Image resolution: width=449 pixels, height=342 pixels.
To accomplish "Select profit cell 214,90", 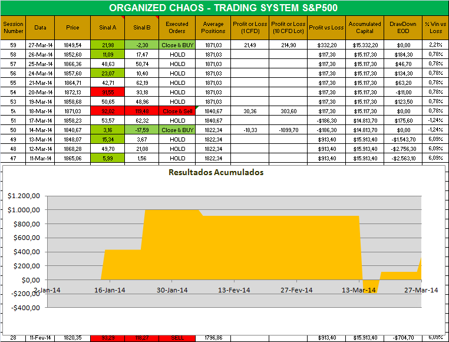I will pyautogui.click(x=288, y=45).
